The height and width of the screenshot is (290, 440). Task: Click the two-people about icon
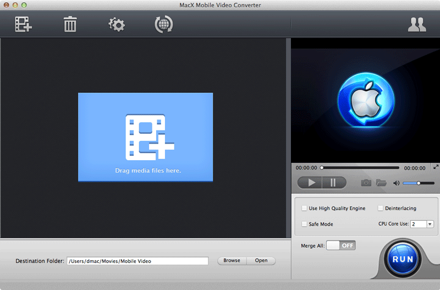tap(417, 24)
